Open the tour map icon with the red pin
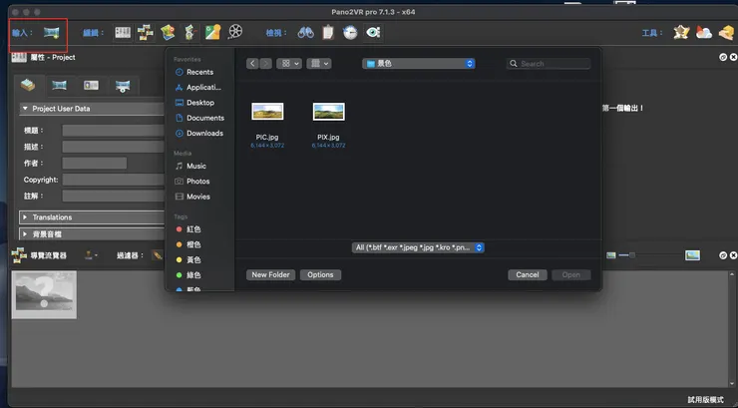738x408 pixels. click(168, 32)
